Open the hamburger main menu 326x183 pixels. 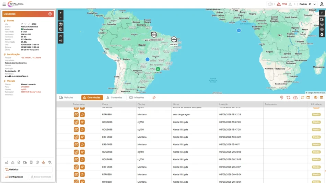point(4,4)
